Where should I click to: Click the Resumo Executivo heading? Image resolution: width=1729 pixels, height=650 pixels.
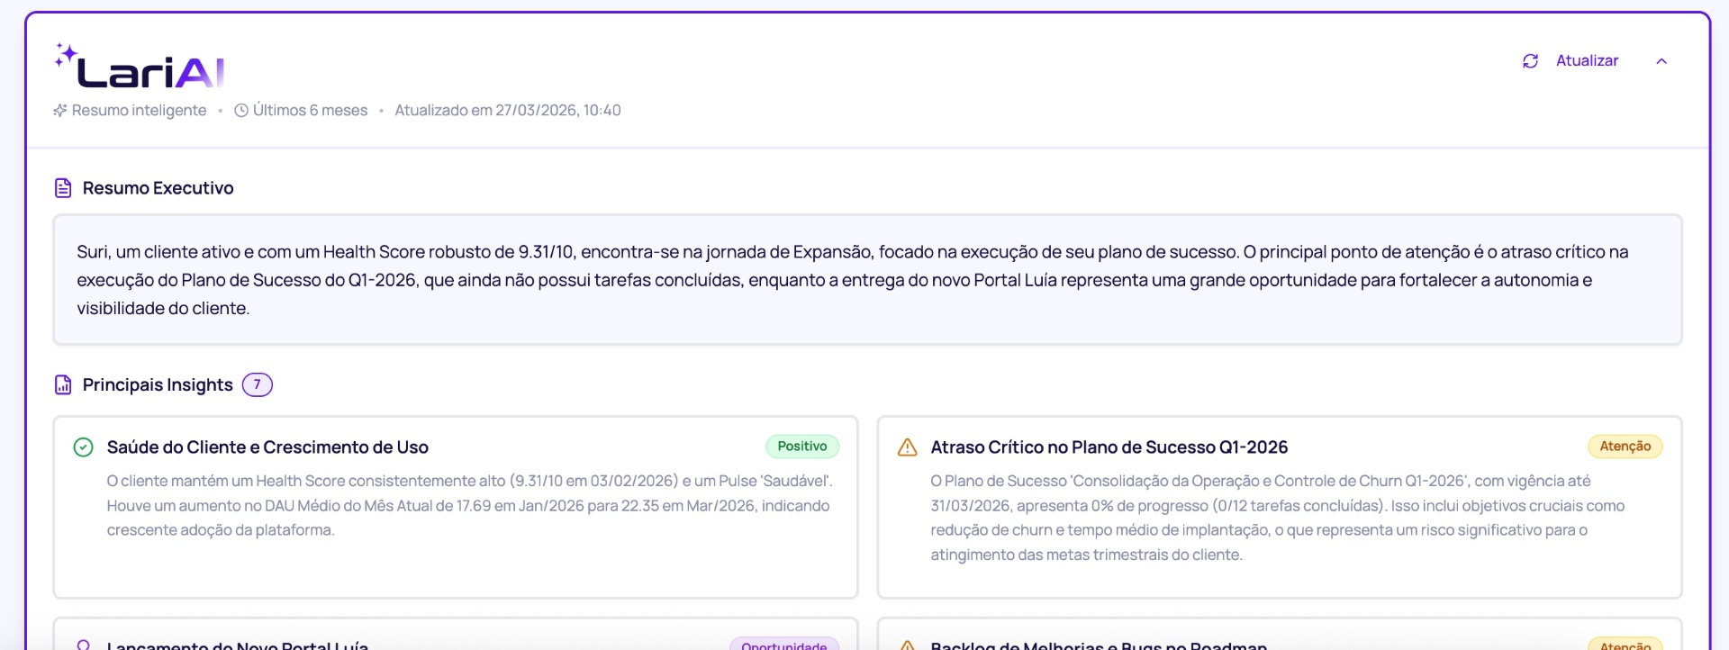point(158,188)
